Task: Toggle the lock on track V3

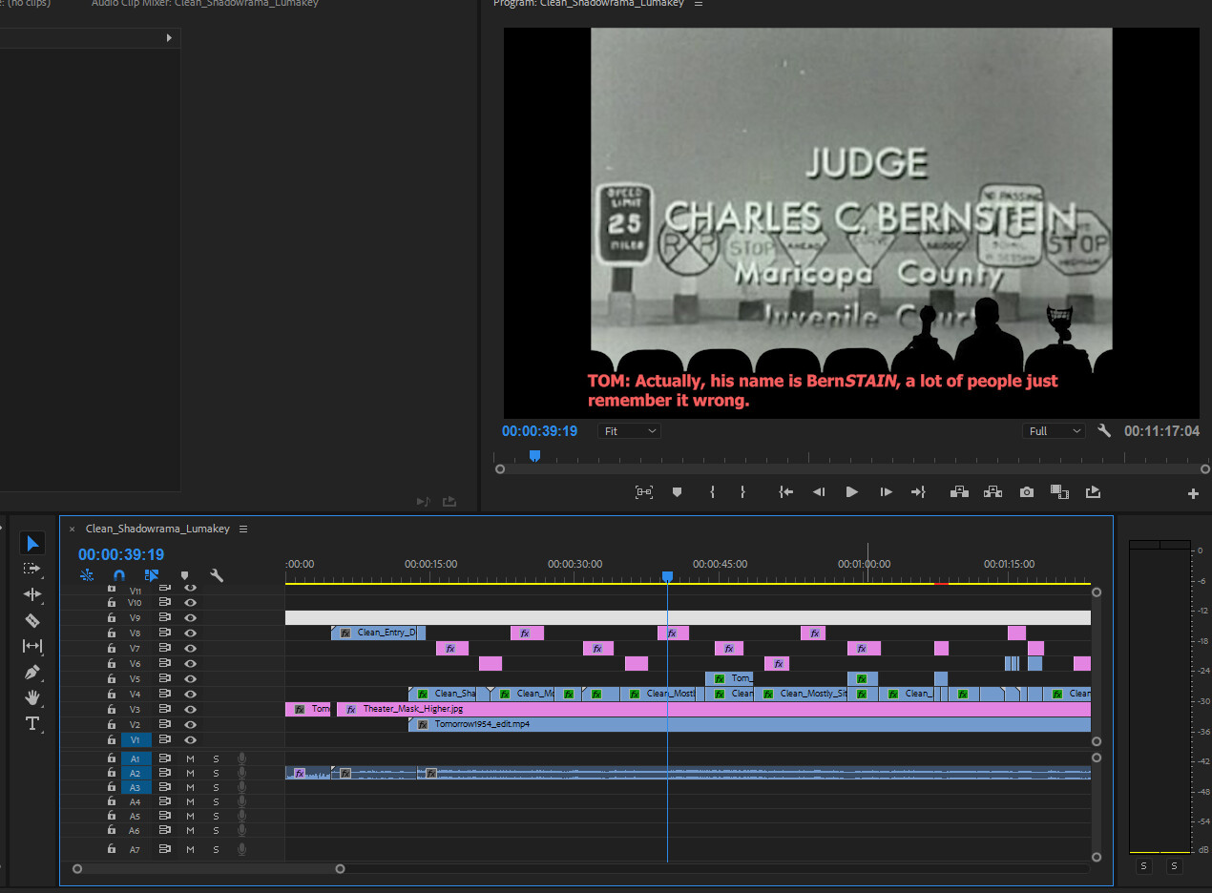Action: 112,710
